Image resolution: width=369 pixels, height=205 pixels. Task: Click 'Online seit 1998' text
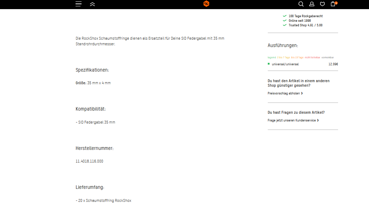(x=300, y=21)
